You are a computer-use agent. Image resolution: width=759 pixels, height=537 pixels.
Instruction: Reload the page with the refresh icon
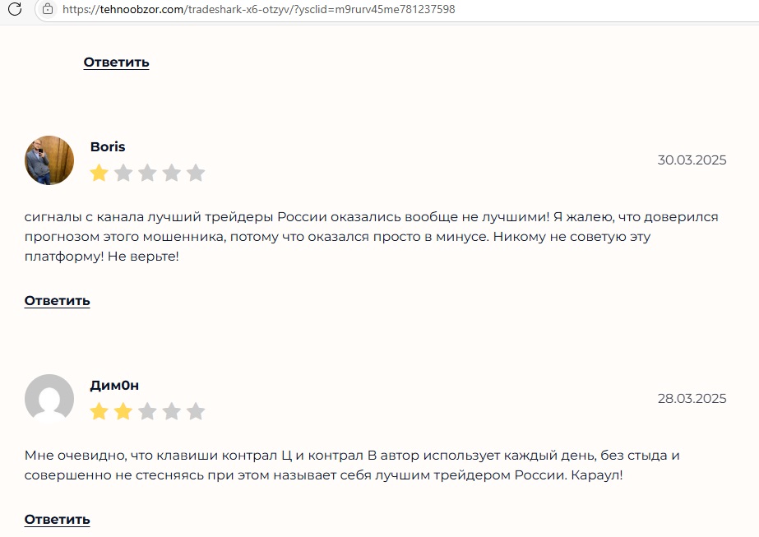(14, 9)
